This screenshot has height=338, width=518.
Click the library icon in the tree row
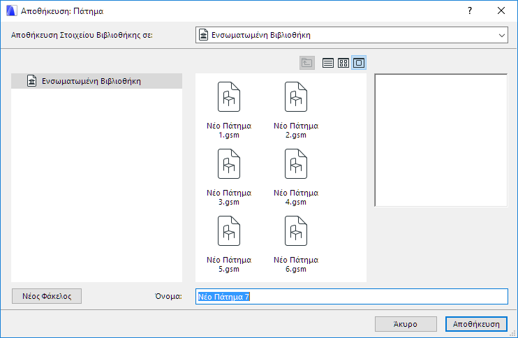31,81
